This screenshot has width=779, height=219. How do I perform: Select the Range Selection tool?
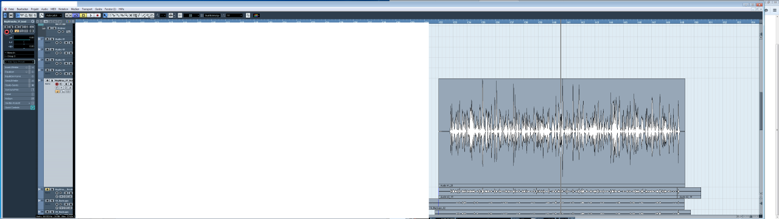coord(110,15)
